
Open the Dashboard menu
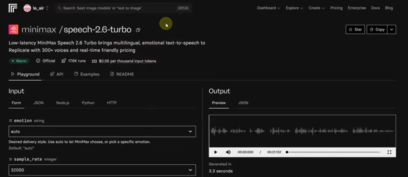(268, 8)
